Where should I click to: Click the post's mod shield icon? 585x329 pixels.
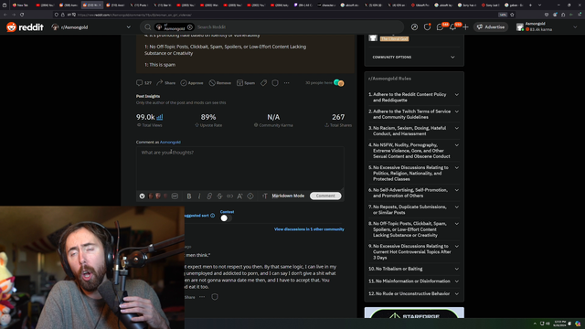tap(275, 83)
